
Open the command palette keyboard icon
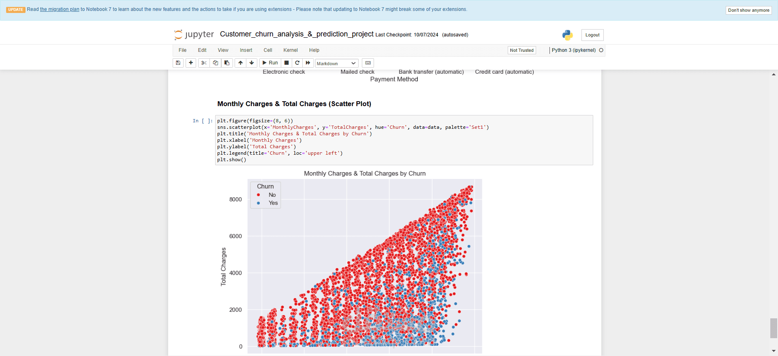368,63
